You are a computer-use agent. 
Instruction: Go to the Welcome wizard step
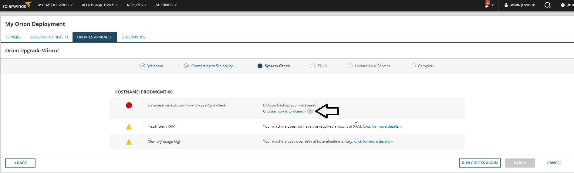151,66
